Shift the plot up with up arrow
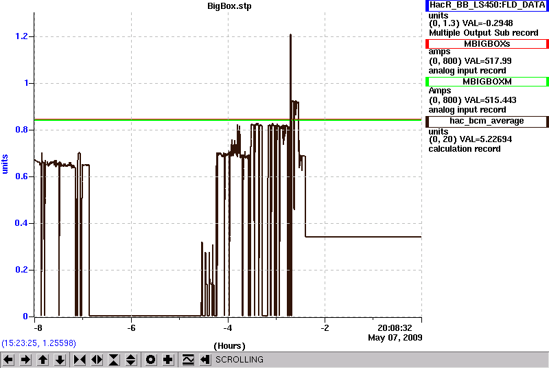The height and width of the screenshot is (368, 549). point(43,360)
